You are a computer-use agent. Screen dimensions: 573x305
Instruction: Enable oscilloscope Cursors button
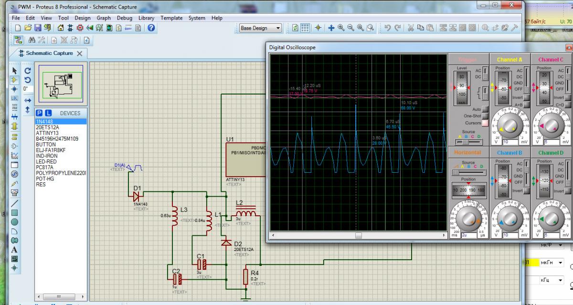click(485, 123)
